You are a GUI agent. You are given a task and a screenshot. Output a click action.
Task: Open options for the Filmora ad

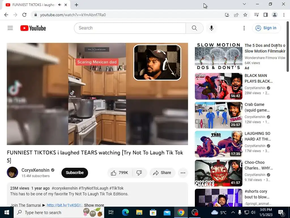pos(276,47)
